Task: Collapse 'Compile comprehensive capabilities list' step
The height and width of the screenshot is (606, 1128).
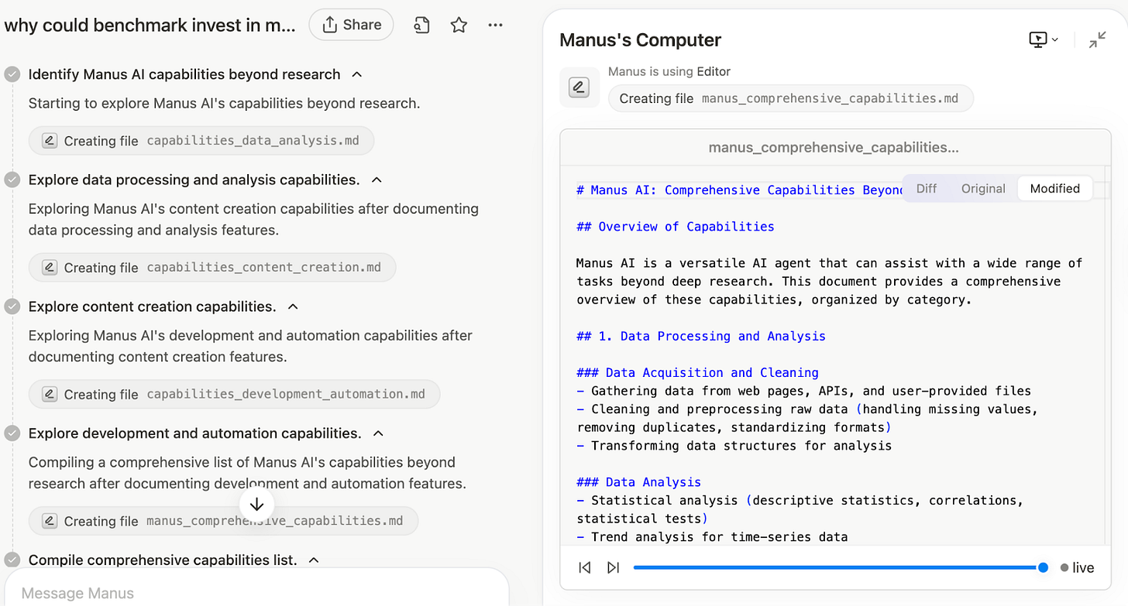Action: 314,560
